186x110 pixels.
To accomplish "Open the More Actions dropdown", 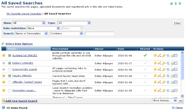I will click(x=164, y=100).
